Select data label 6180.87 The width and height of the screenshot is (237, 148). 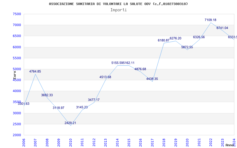[164, 40]
